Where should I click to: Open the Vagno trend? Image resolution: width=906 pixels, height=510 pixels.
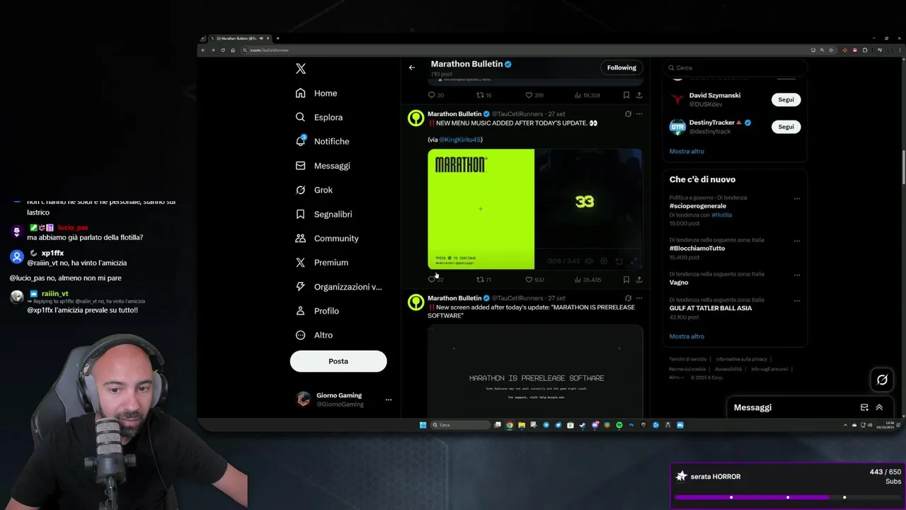[x=679, y=283]
